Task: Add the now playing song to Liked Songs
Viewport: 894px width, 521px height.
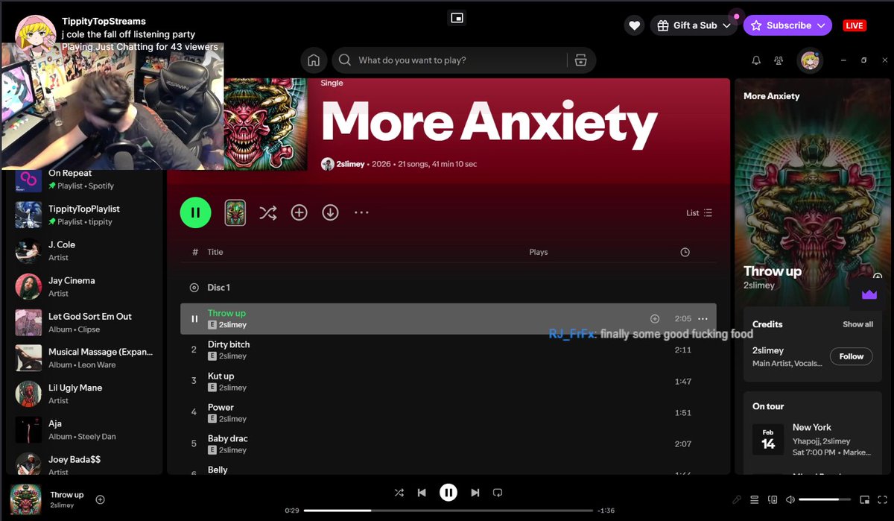Action: pos(101,499)
